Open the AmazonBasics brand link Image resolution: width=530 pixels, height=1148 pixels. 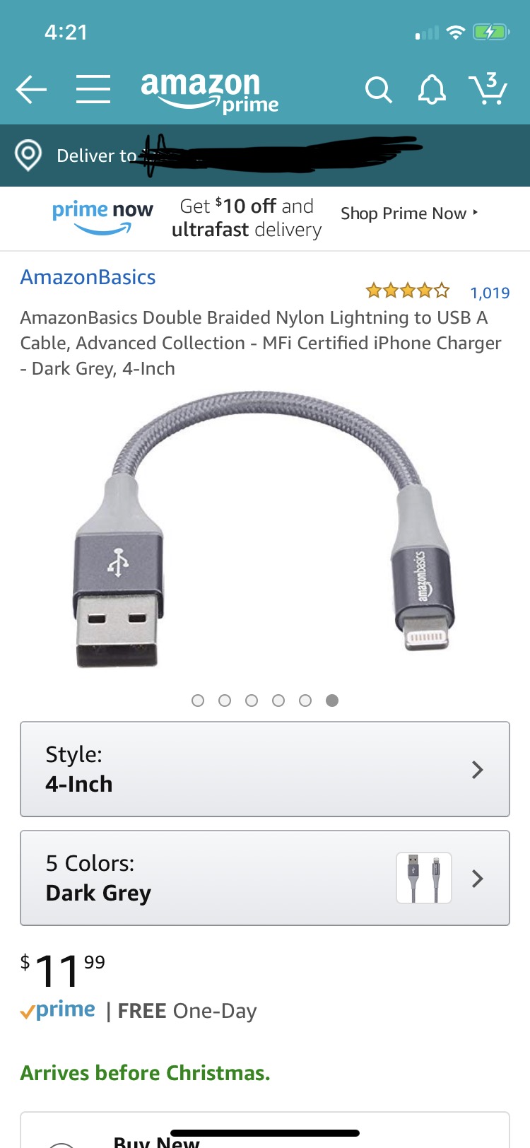(88, 277)
